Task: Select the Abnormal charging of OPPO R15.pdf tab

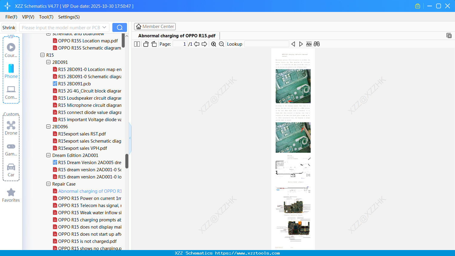Action: coord(177,36)
